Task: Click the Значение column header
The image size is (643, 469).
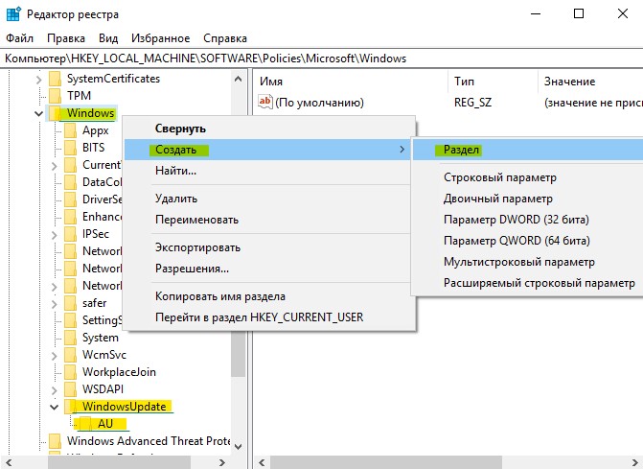Action: tap(590, 82)
